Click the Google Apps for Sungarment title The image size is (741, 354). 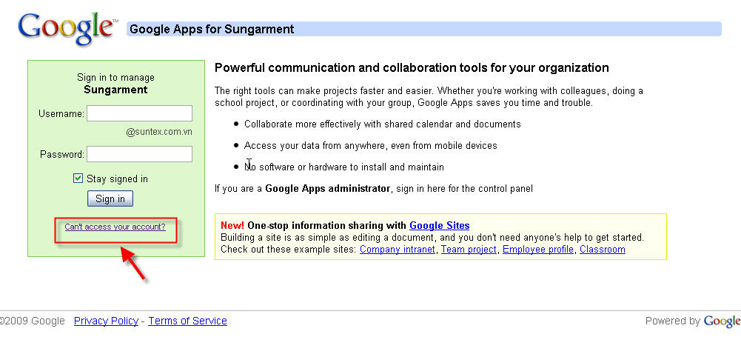pyautogui.click(x=212, y=30)
